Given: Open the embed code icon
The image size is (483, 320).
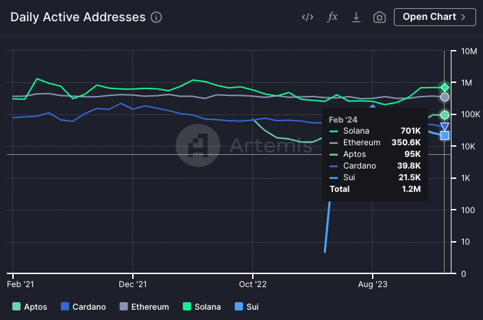Looking at the screenshot, I should 308,17.
